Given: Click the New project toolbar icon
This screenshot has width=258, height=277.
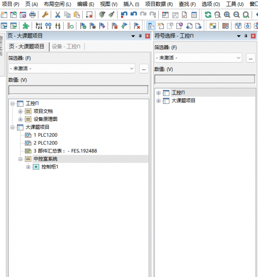Looking at the screenshot, I should (4, 15).
